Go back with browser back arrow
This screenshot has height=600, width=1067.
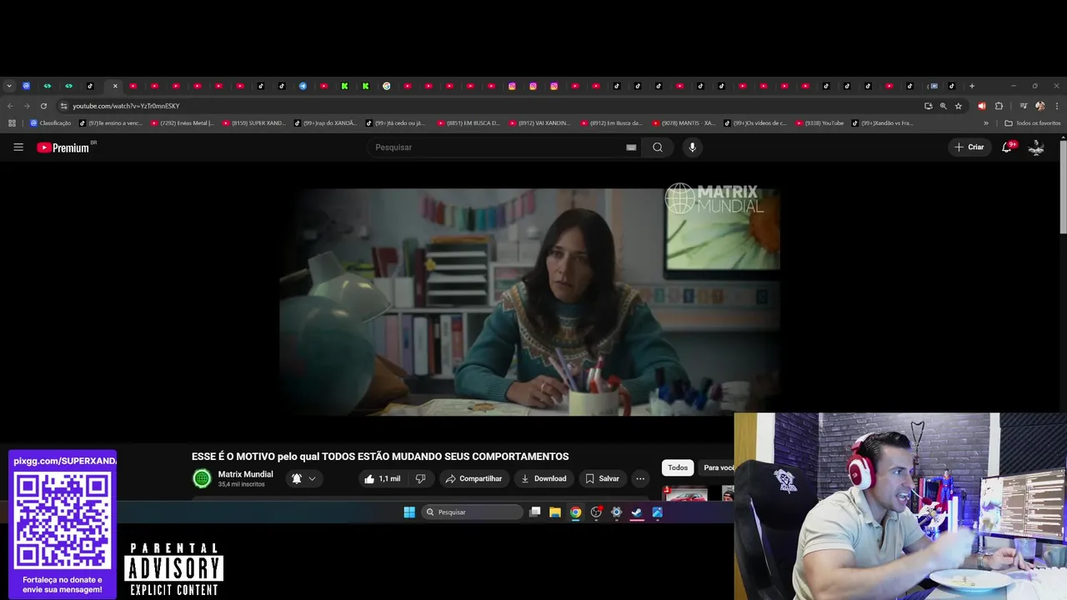pos(10,107)
